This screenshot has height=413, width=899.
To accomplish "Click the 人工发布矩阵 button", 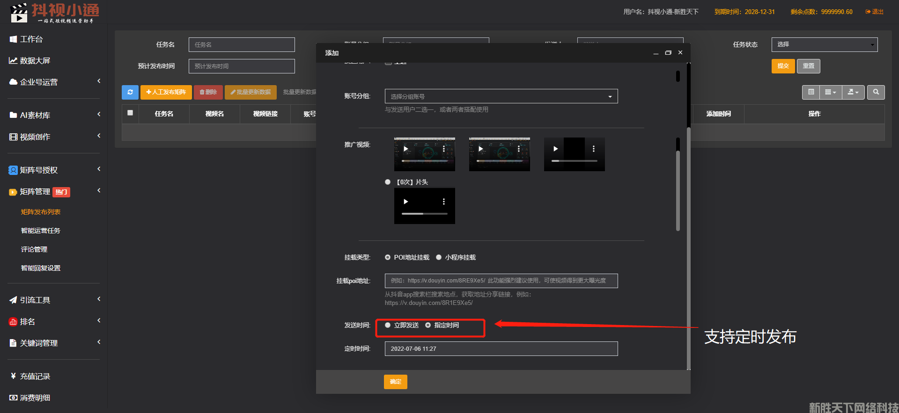I will point(166,92).
